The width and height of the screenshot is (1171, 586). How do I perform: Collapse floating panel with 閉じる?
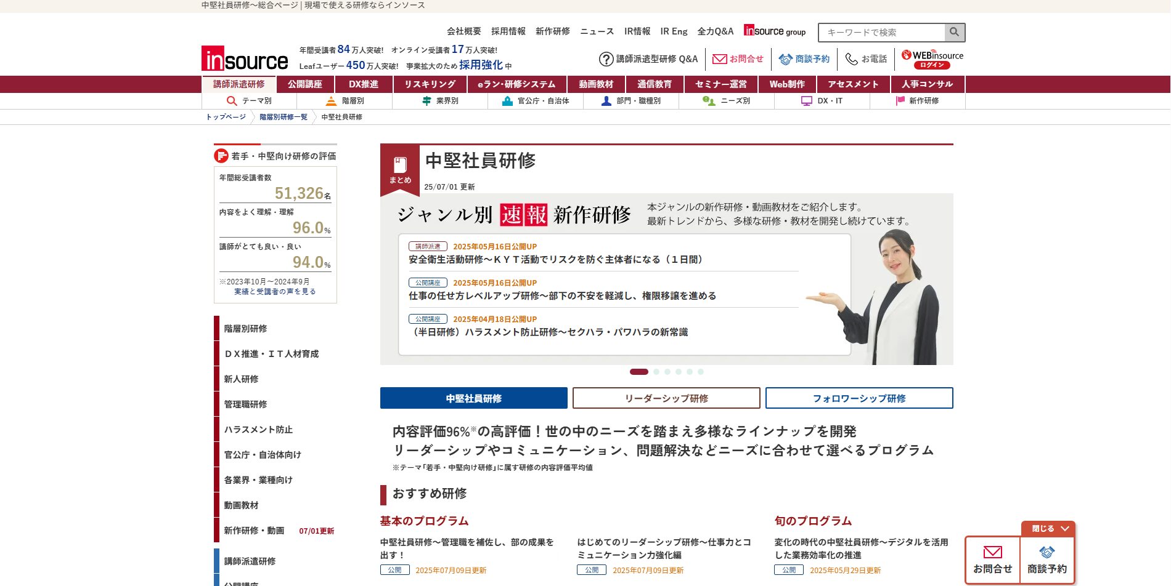1049,529
